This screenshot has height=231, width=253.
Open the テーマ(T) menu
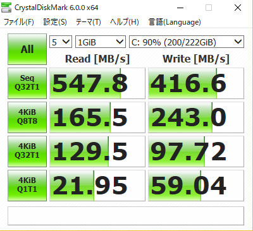point(89,22)
